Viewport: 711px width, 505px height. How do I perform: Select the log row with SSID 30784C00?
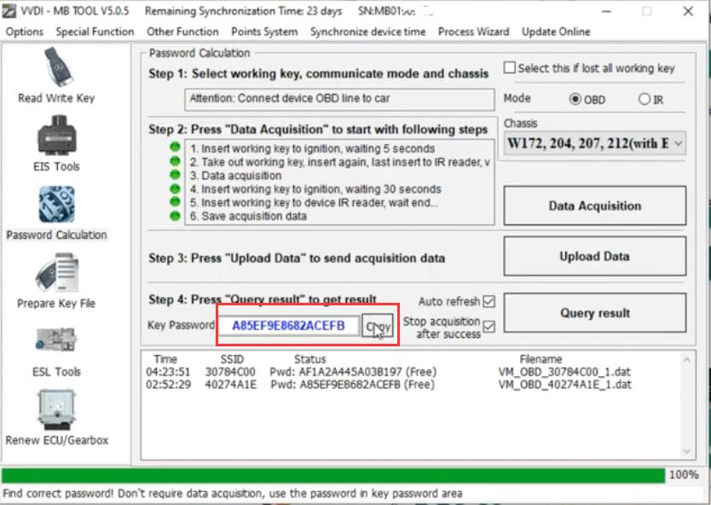click(x=388, y=372)
